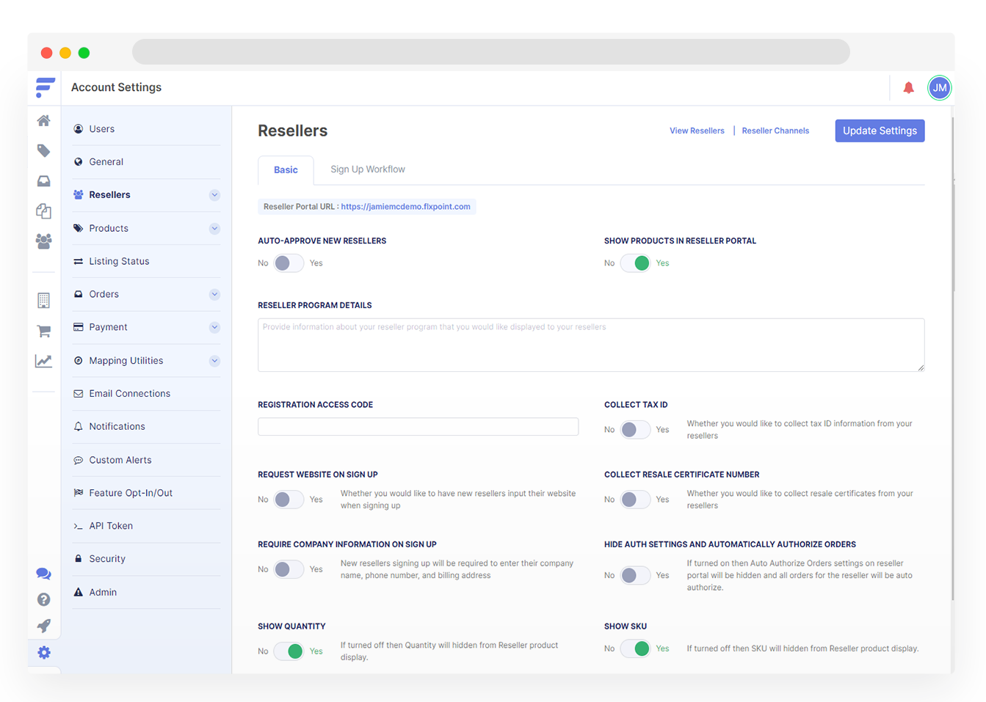Click the Security lock icon
Image resolution: width=986 pixels, height=702 pixels.
pos(79,559)
